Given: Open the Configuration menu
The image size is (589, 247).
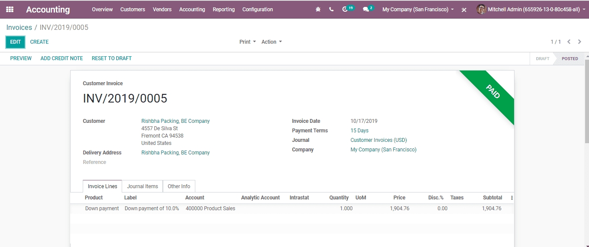Looking at the screenshot, I should point(257,10).
